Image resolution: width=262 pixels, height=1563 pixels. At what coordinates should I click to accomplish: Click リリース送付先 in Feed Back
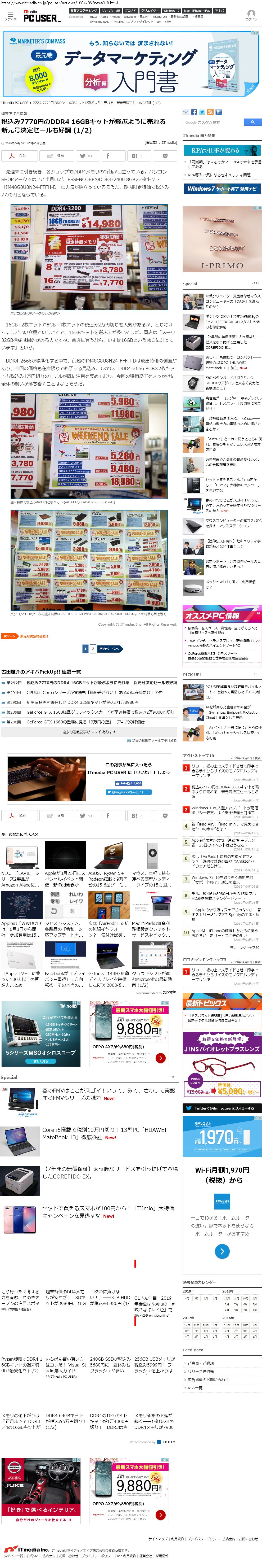(201, 1371)
